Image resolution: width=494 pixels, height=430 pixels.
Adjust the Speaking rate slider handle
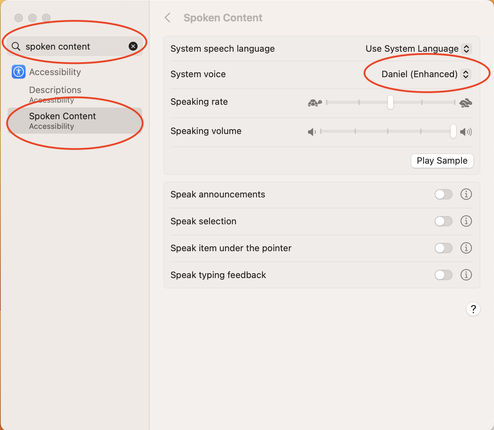tap(391, 102)
